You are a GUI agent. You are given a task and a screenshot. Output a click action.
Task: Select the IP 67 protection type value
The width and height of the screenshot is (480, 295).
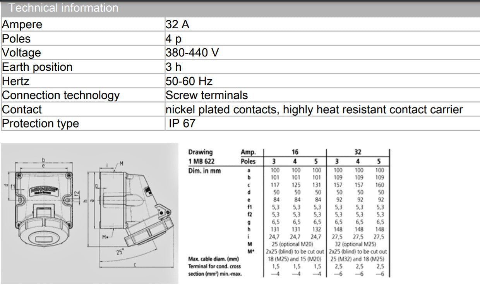[178, 123]
